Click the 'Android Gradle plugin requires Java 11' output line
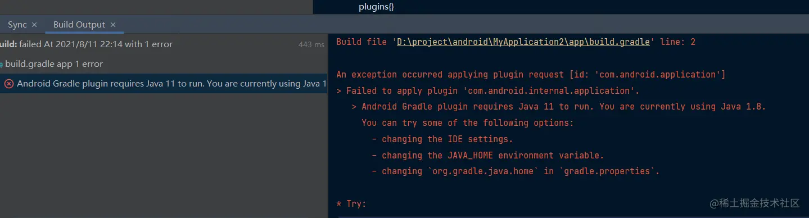This screenshot has height=218, width=809. tap(559, 107)
